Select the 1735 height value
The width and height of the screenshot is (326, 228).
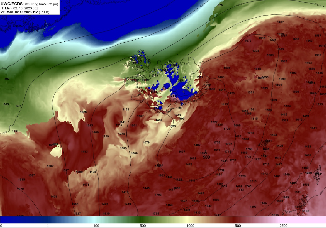tap(156, 214)
